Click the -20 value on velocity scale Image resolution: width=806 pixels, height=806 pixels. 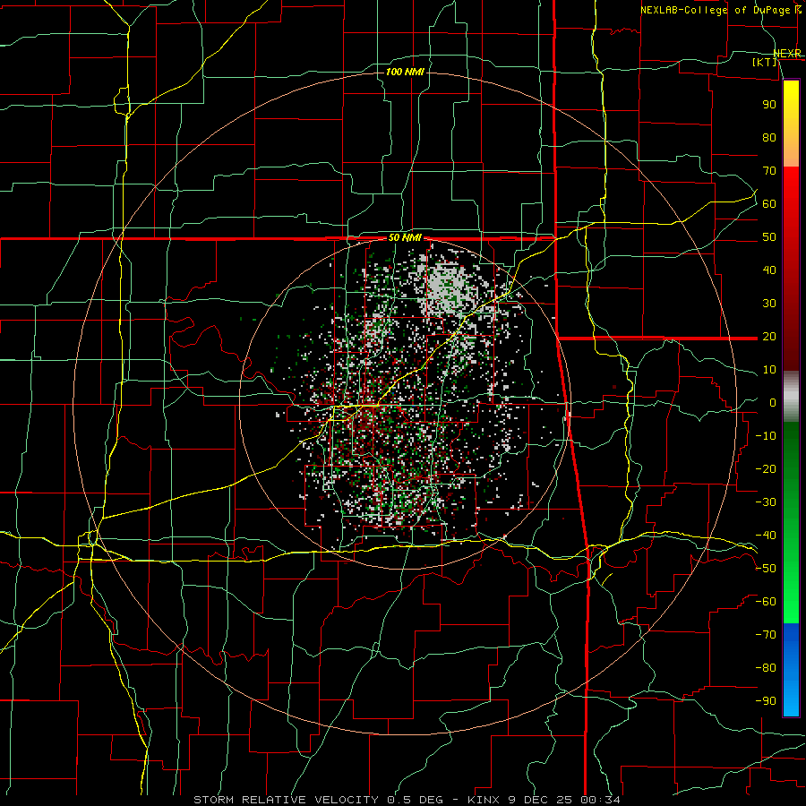point(766,468)
